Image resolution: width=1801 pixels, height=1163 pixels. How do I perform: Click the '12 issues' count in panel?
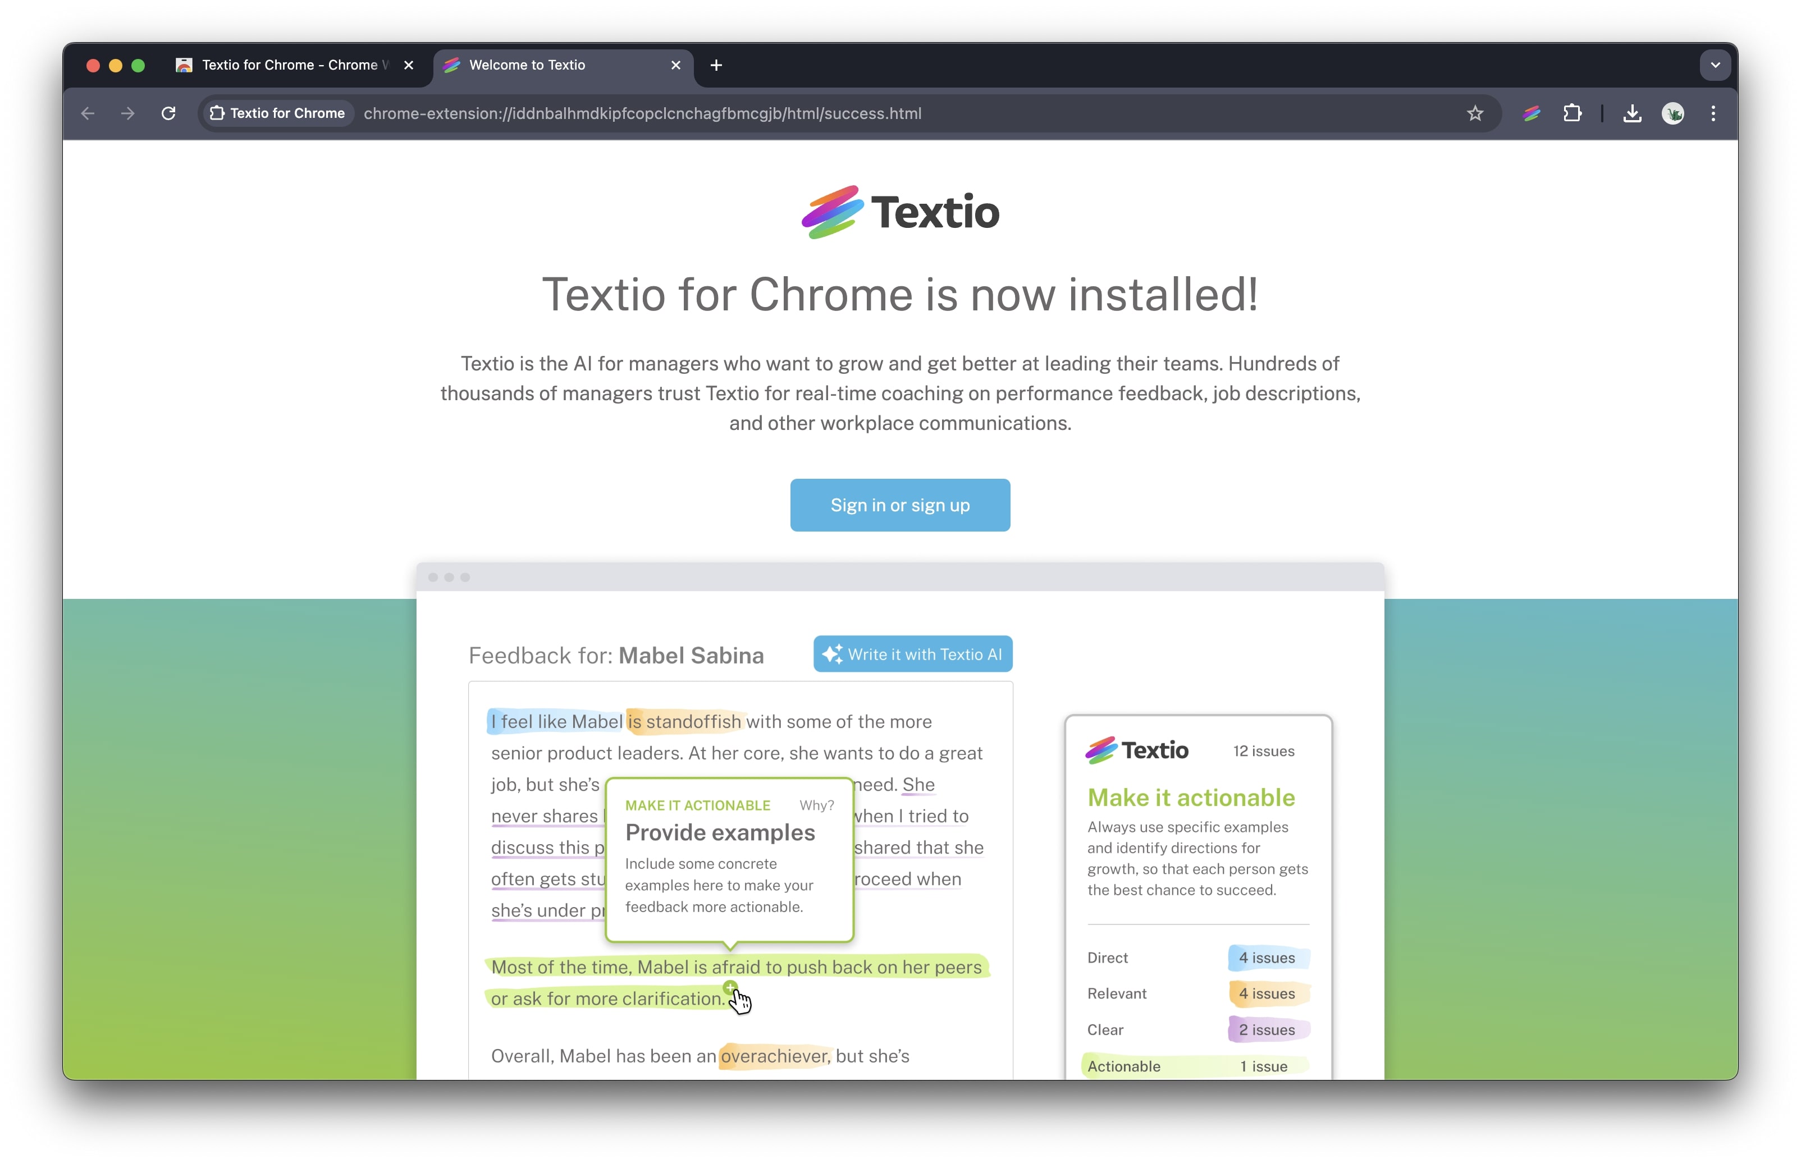coord(1263,752)
